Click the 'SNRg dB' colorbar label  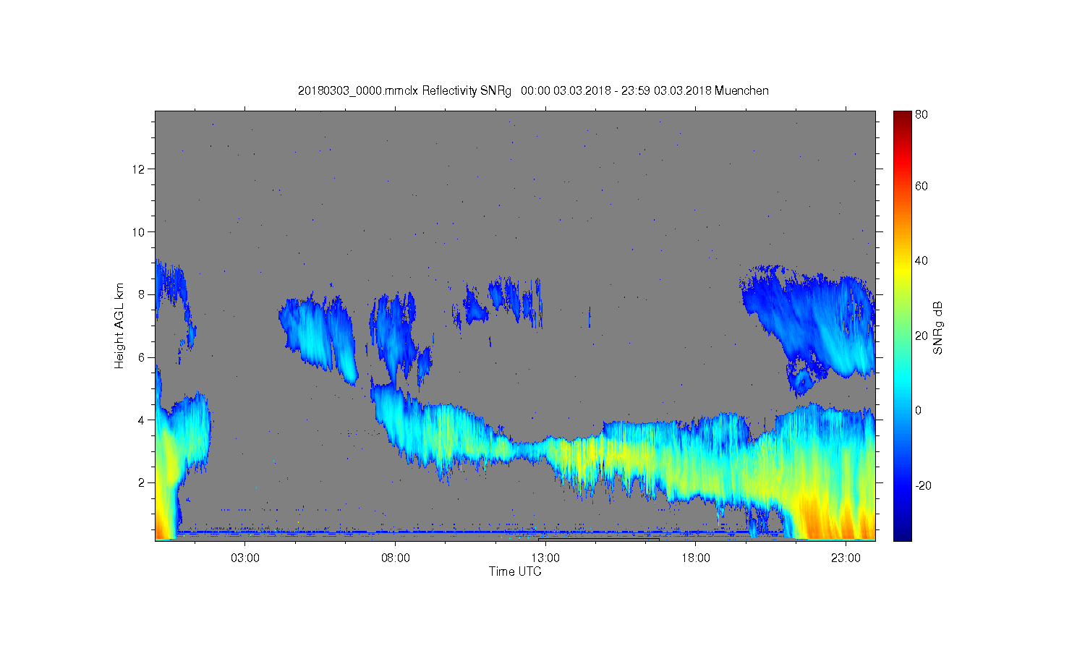[938, 328]
